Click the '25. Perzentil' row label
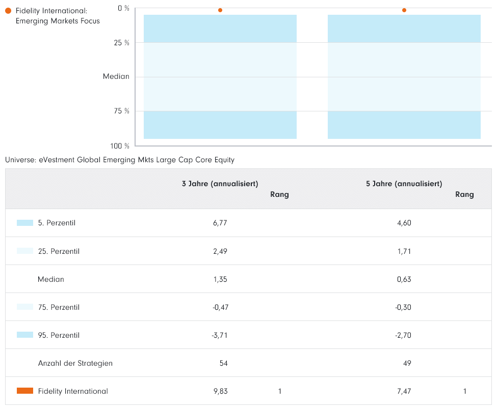This screenshot has width=497, height=410. (x=59, y=251)
